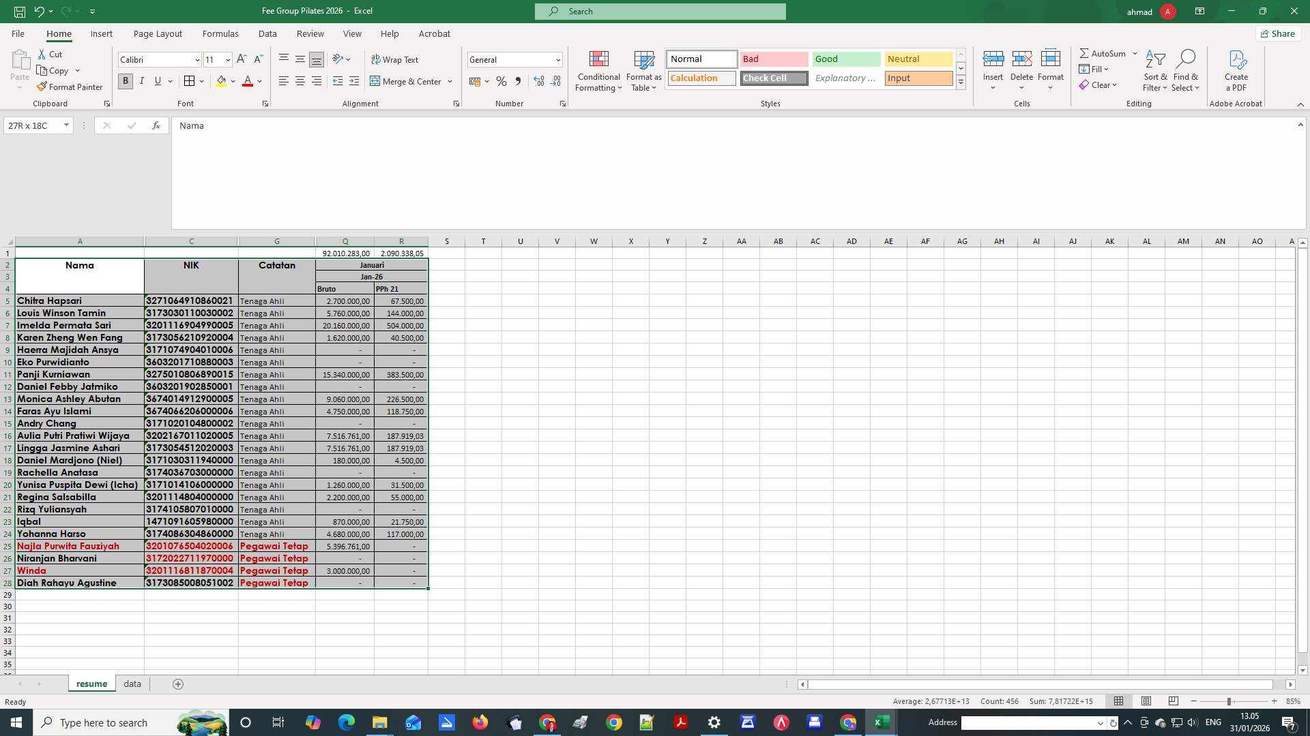1310x736 pixels.
Task: Increase decimal places
Action: 538,81
